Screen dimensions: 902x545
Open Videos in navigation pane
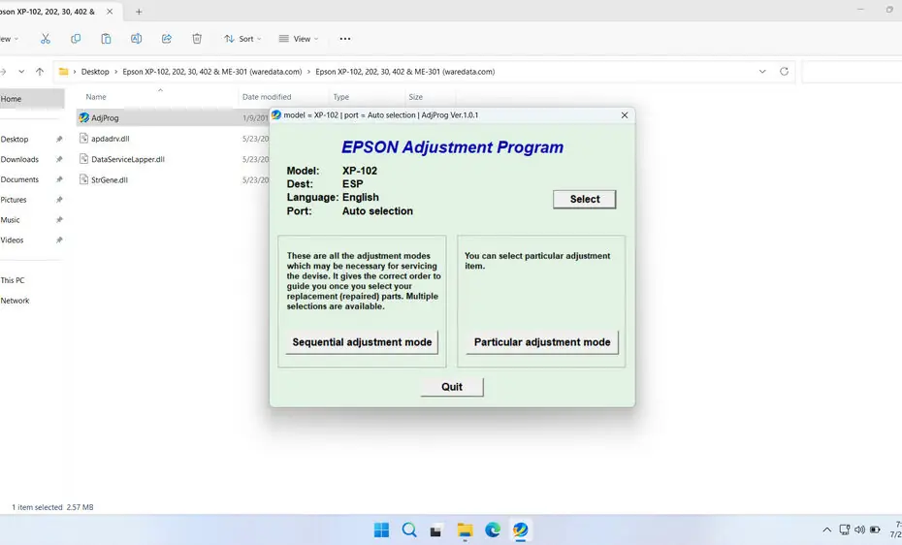point(12,240)
